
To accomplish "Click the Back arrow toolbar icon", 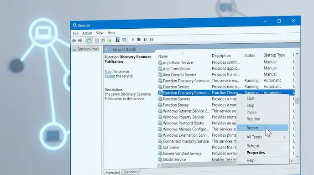I will pyautogui.click(x=74, y=41).
